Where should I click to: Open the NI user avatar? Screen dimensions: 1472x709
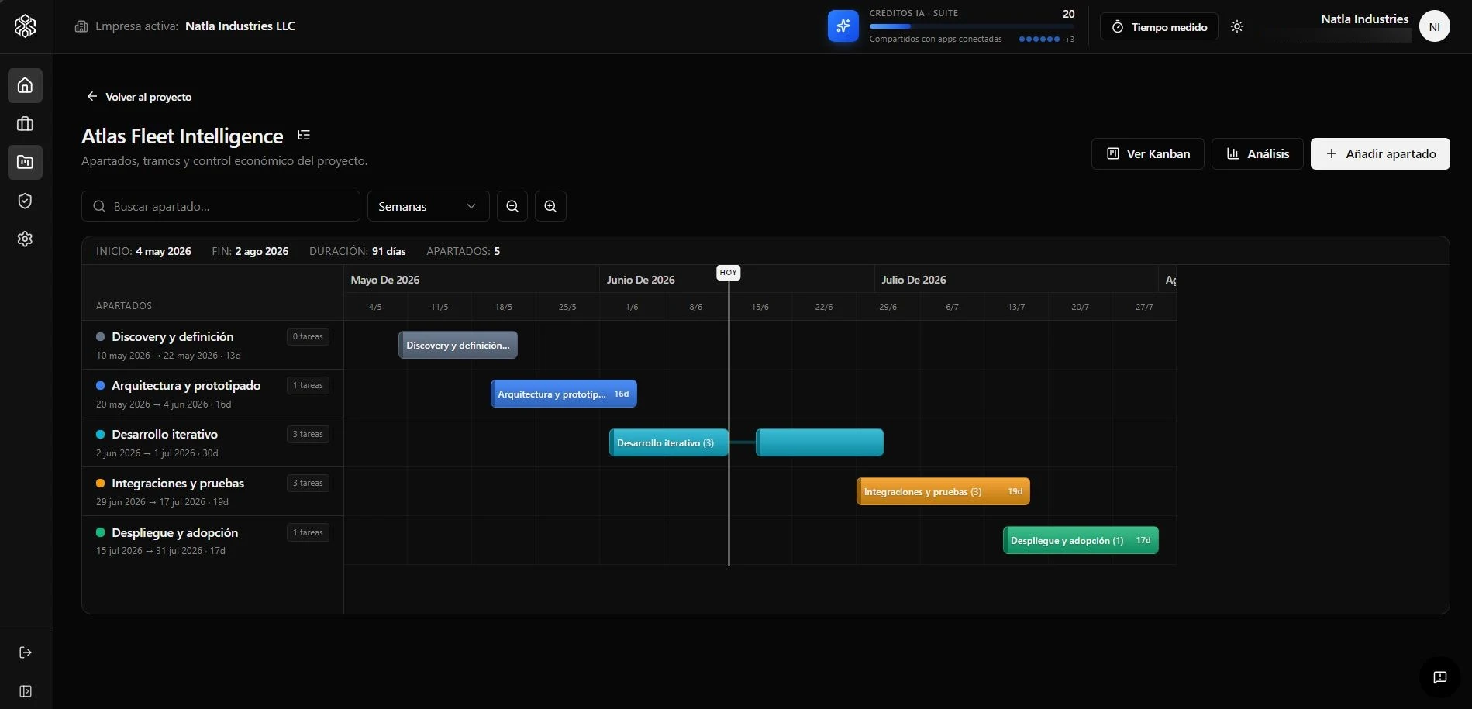[1434, 26]
